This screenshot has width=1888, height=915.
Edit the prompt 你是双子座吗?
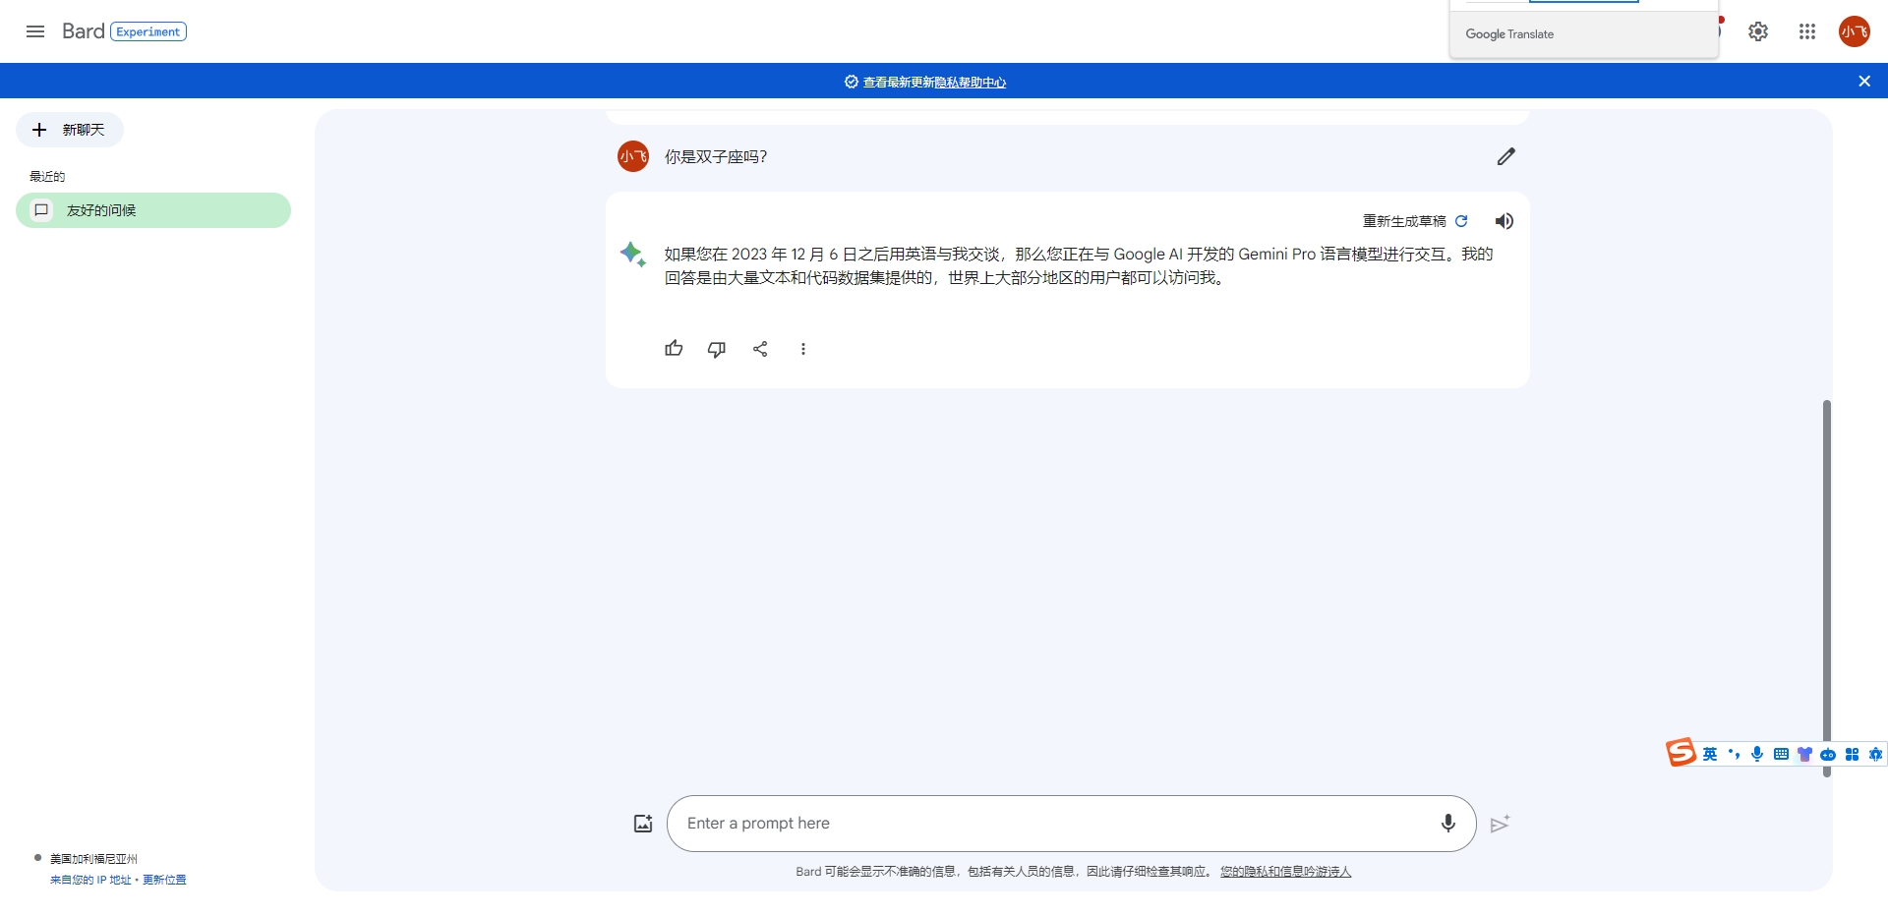click(1506, 156)
